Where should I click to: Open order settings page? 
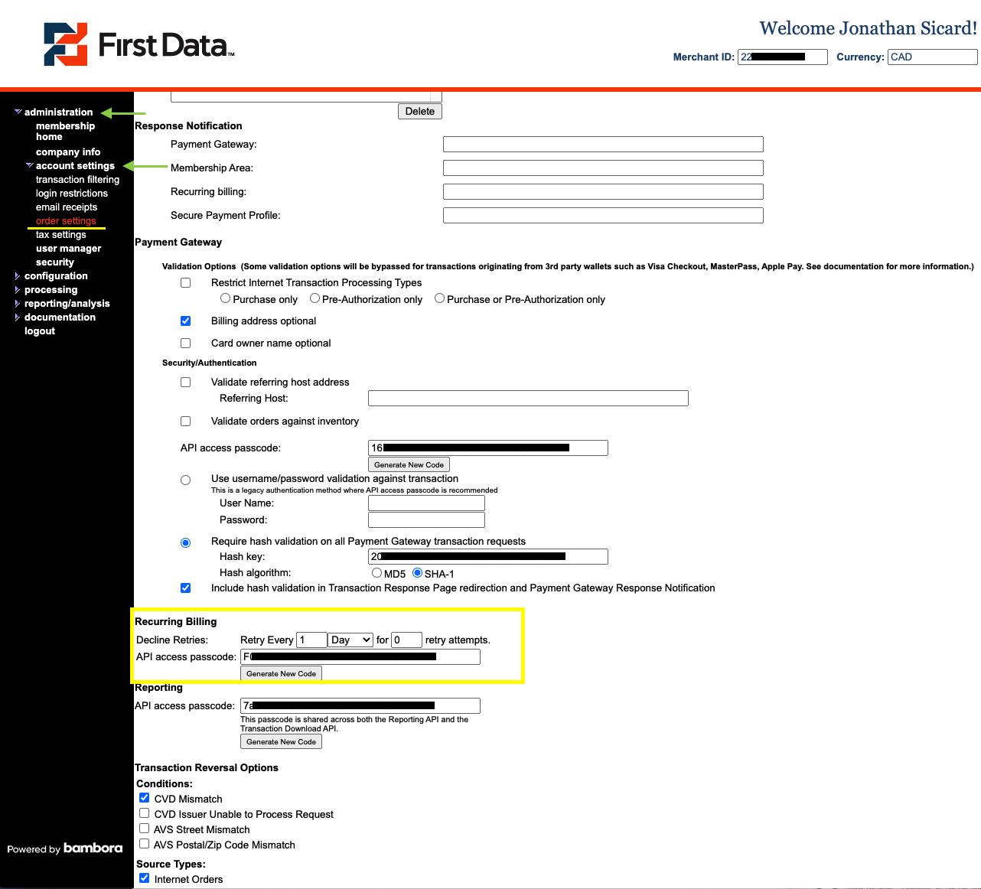66,221
